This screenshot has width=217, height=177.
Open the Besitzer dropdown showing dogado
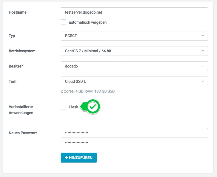131,66
